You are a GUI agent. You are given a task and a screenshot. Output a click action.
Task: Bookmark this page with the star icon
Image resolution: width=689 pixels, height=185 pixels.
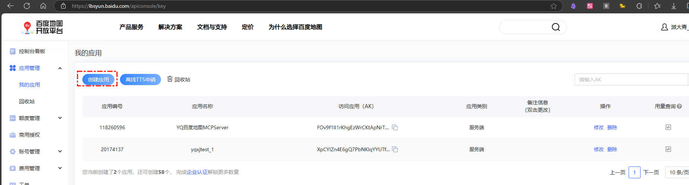click(x=554, y=6)
